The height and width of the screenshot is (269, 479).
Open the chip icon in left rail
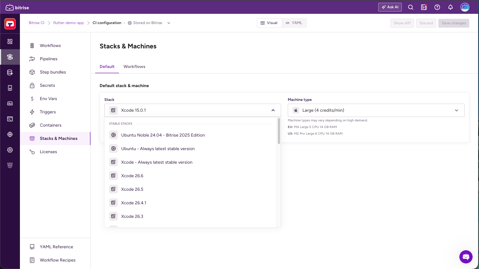10,134
